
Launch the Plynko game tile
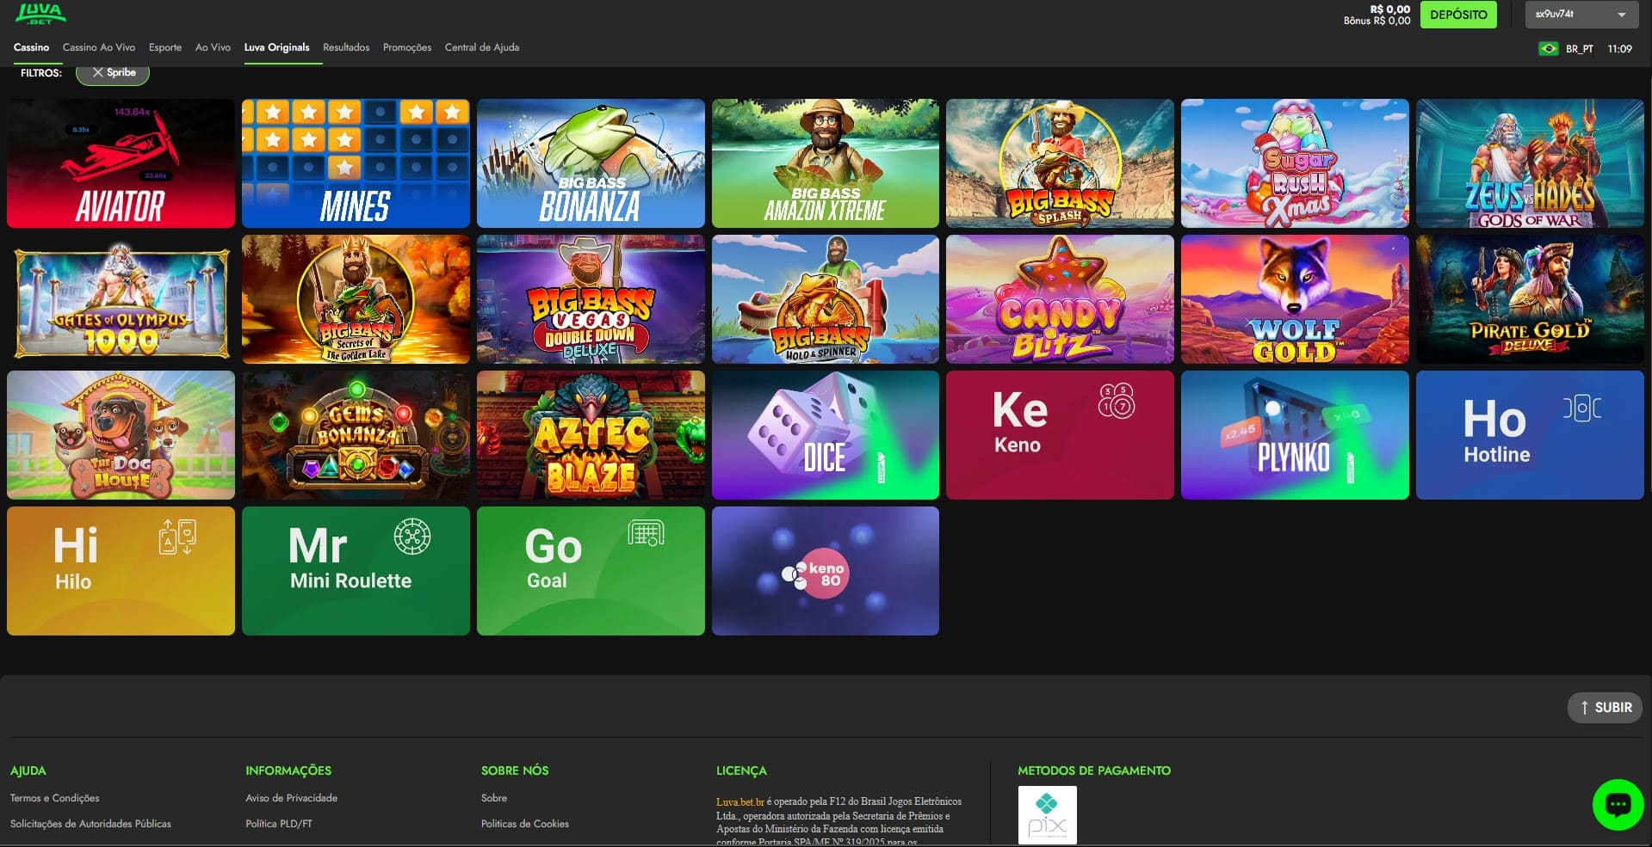(1295, 435)
